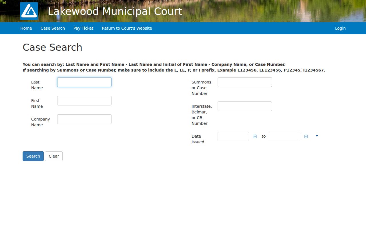366x228 pixels.
Task: Click the Lakewood court logo icon
Action: click(x=29, y=11)
